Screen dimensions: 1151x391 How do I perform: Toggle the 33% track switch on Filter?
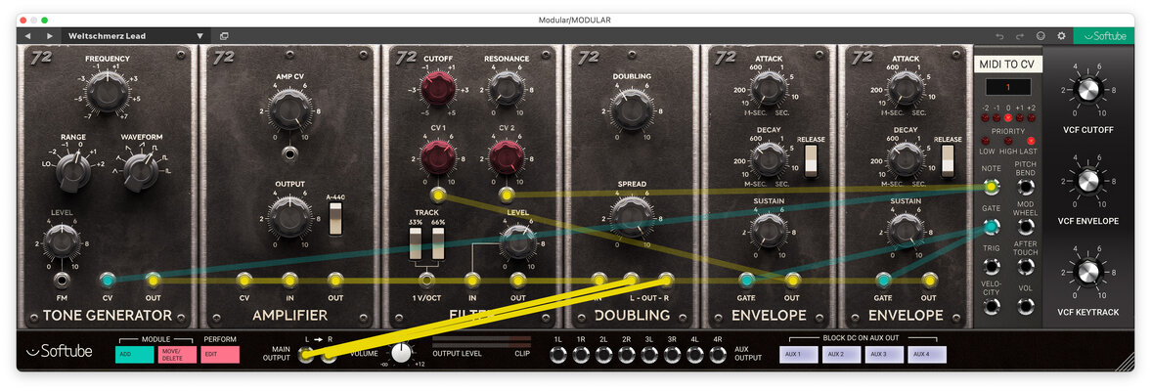tap(416, 243)
